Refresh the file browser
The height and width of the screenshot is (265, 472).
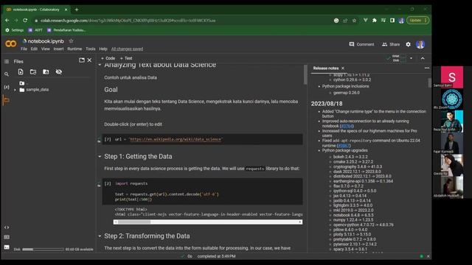pyautogui.click(x=33, y=72)
